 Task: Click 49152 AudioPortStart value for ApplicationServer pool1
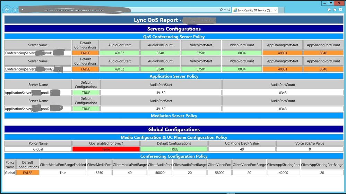tap(161, 93)
